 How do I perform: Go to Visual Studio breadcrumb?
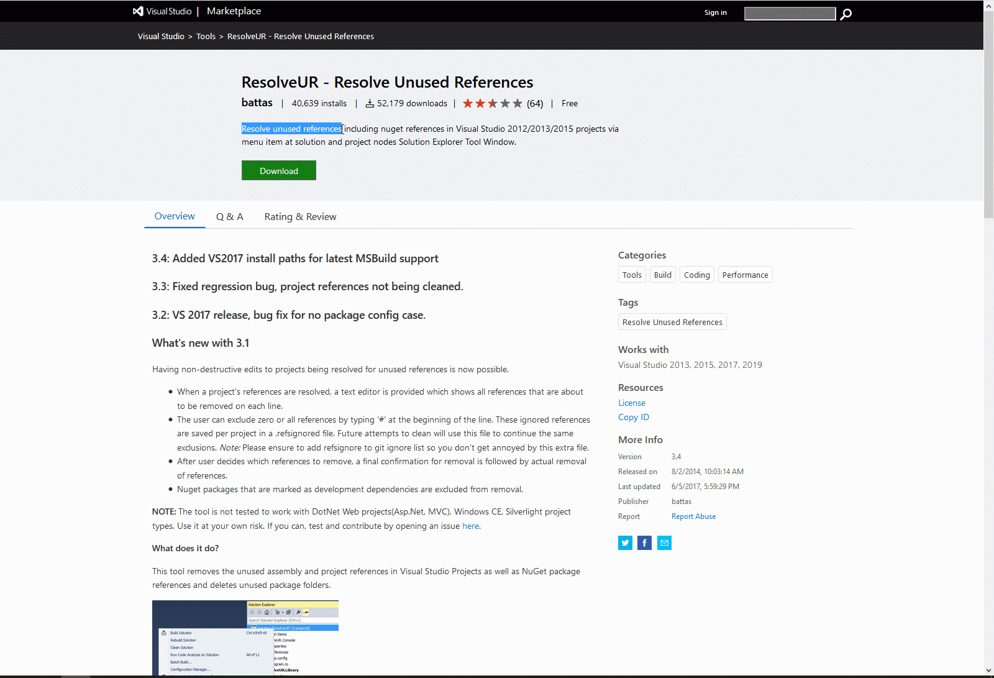point(161,37)
